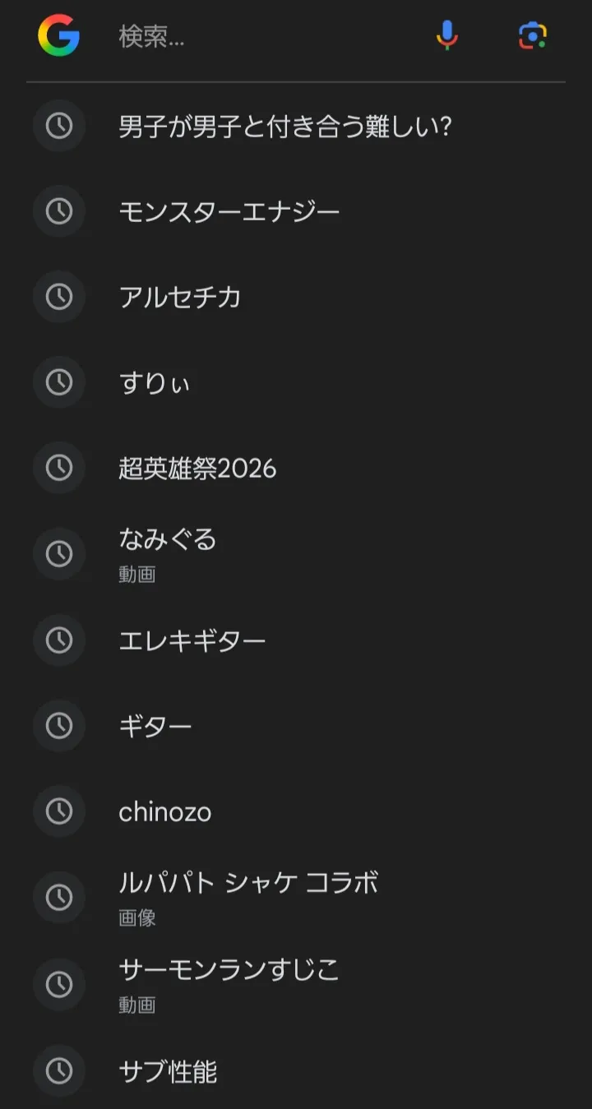Tap the ギター search suggestion

(x=155, y=727)
